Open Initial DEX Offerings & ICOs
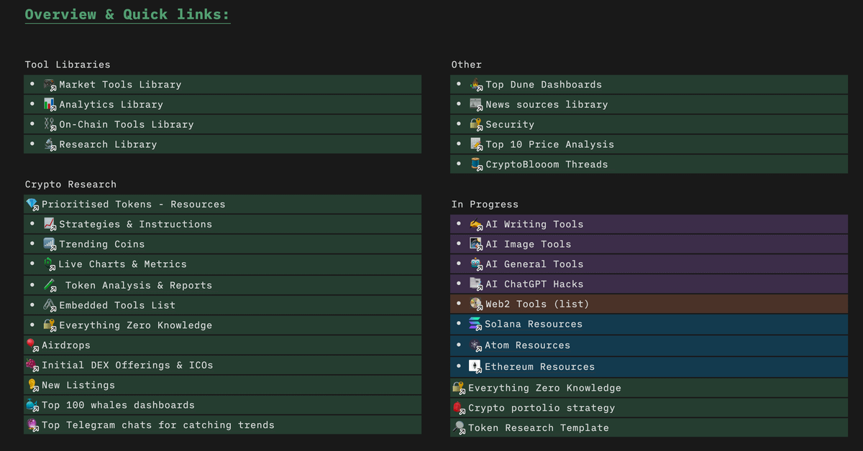The height and width of the screenshot is (451, 863). tap(127, 365)
